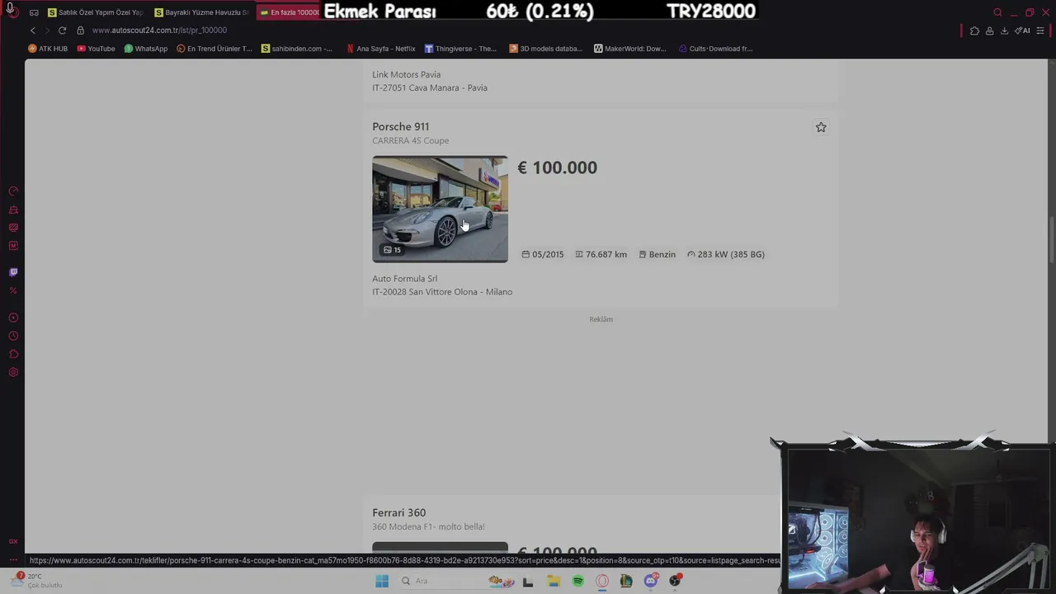The width and height of the screenshot is (1056, 594).
Task: Click the Benzin fuel type label
Action: (658, 254)
